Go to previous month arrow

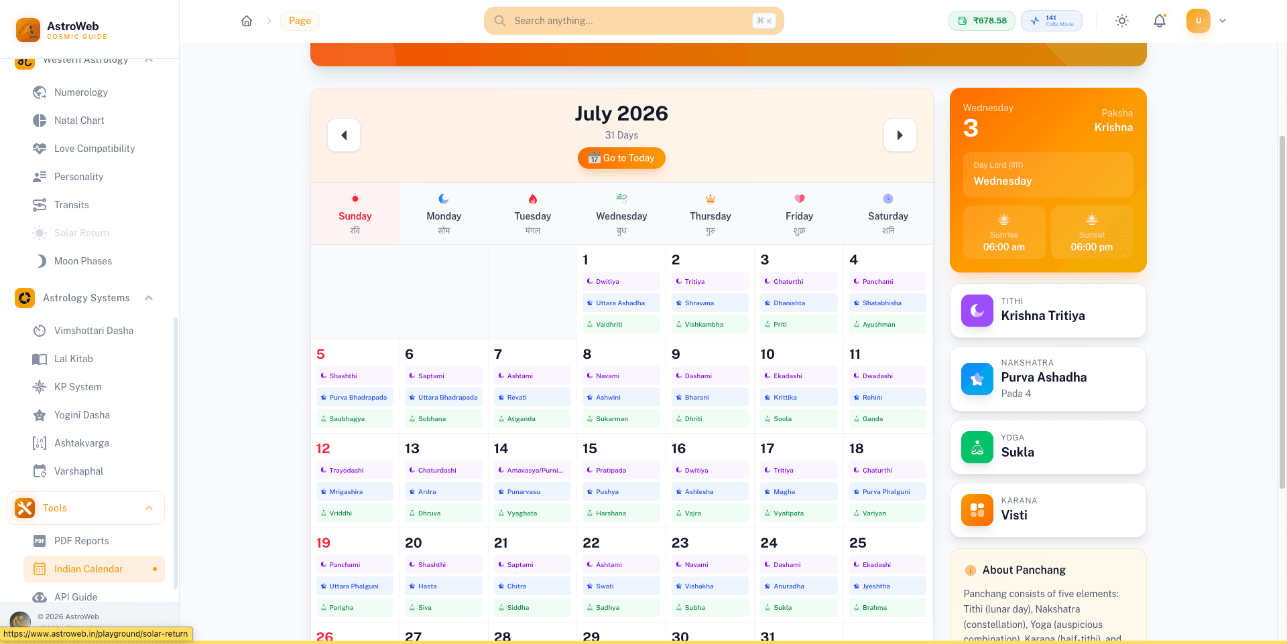[x=344, y=135]
